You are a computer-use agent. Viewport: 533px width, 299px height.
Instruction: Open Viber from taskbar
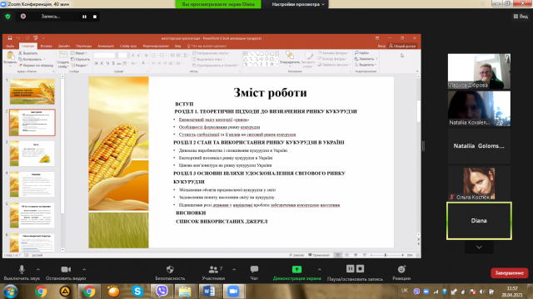pyautogui.click(x=162, y=292)
